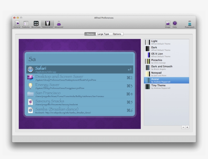Switch to the Large Type tab

(x=103, y=34)
